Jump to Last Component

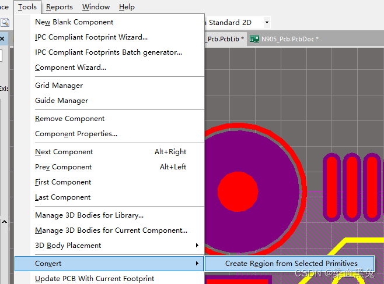tap(109, 197)
